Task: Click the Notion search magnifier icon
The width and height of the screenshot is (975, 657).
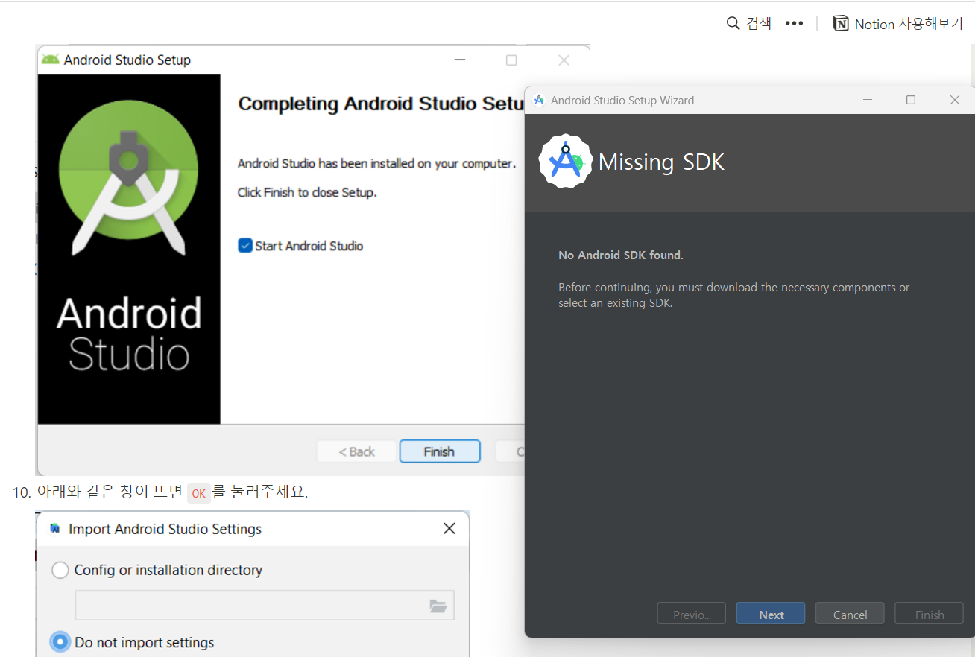Action: point(733,23)
